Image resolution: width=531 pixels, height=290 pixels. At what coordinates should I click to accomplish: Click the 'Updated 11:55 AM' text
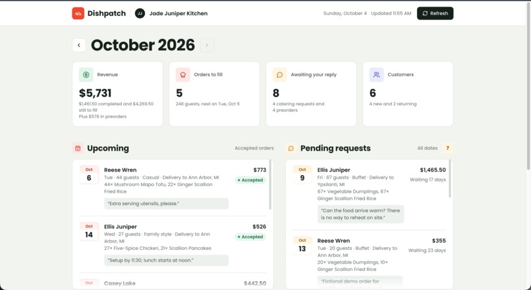(x=391, y=14)
